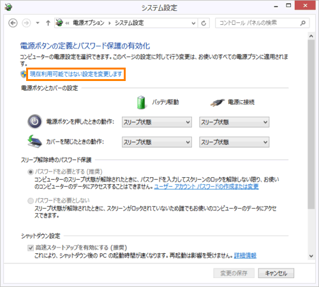Image resolution: width=319 pixels, height=287 pixels.
Task: Close the システム設定 window
Action: point(305,6)
